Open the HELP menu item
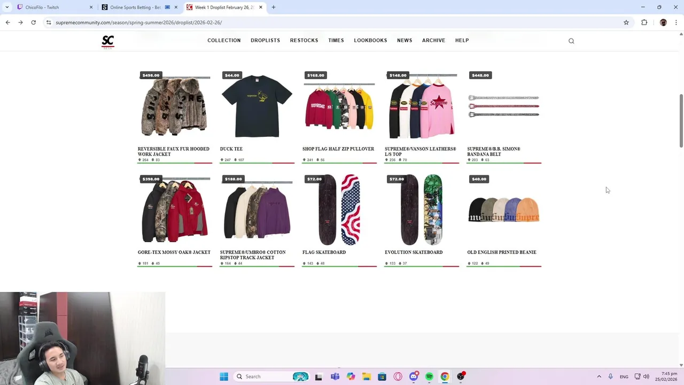The image size is (684, 385). click(462, 41)
